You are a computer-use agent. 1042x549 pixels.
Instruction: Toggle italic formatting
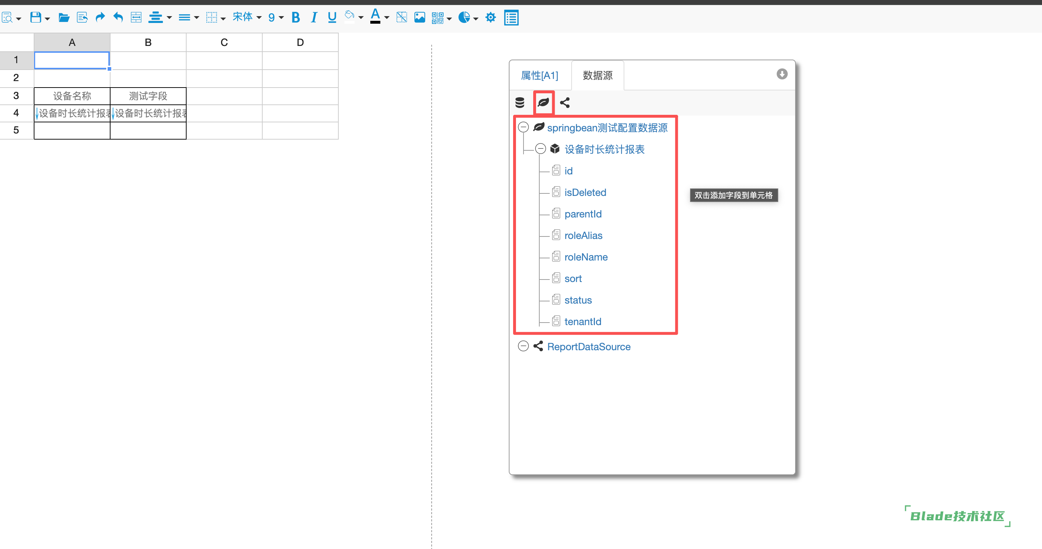tap(314, 17)
